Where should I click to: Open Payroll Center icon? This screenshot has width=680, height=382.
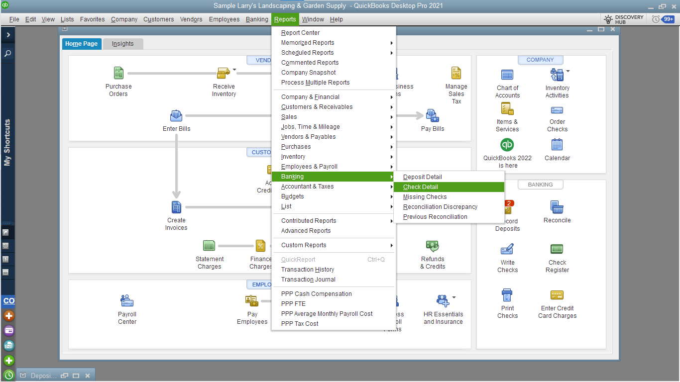point(127,300)
